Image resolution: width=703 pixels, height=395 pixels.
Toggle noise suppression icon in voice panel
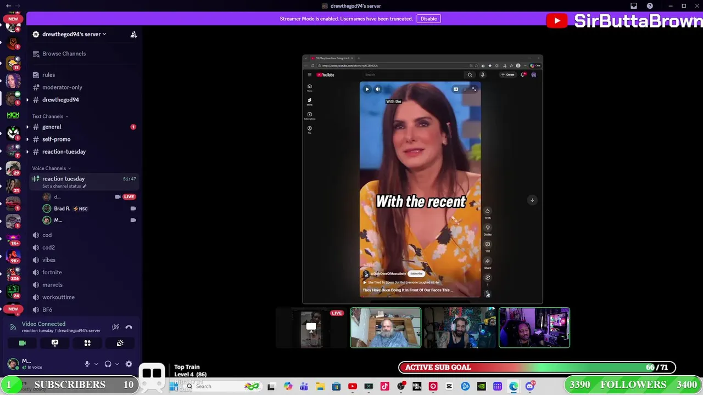pos(115,327)
